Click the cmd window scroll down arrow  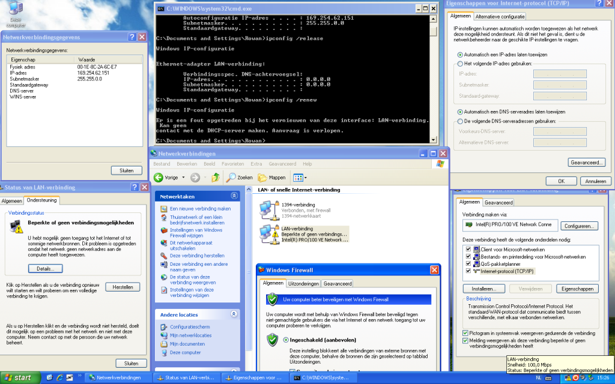tap(433, 140)
